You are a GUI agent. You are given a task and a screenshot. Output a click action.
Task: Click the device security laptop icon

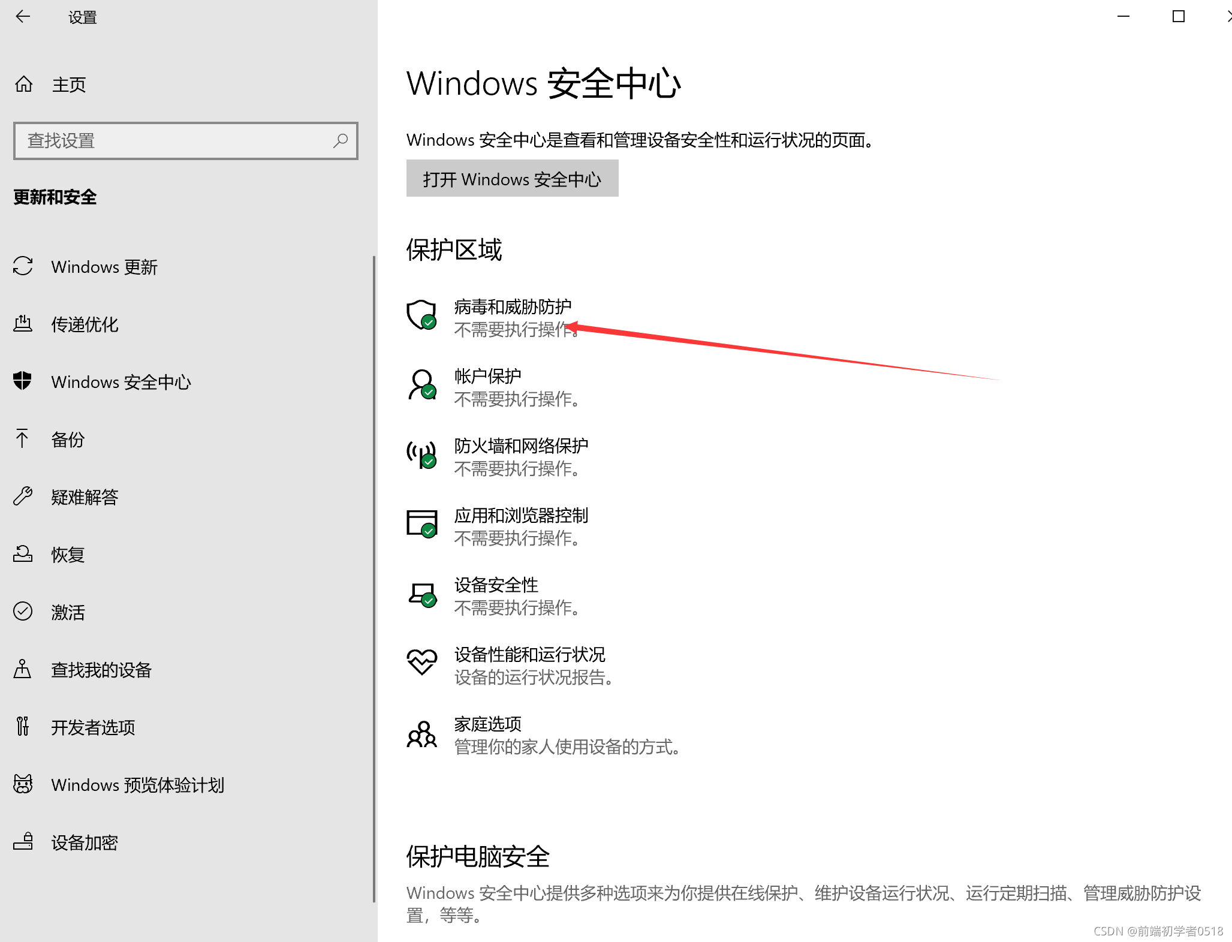[421, 594]
